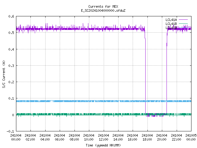This screenshot has height=148, width=197.
Task: Click the LCL41A legend label
Action: click(x=171, y=20)
